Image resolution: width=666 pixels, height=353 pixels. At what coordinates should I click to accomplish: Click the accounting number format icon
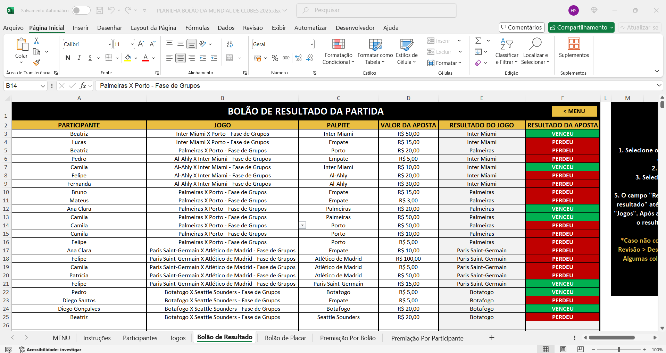pyautogui.click(x=257, y=58)
